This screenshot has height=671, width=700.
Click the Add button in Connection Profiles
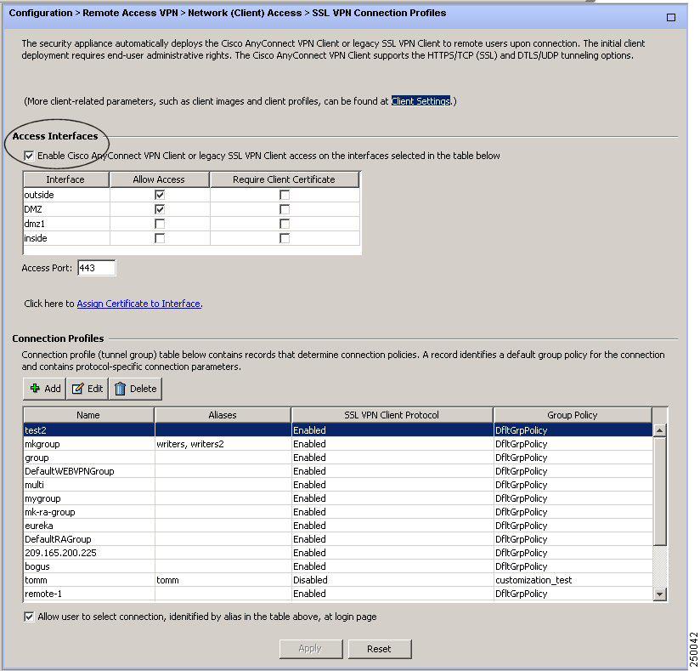click(x=45, y=389)
